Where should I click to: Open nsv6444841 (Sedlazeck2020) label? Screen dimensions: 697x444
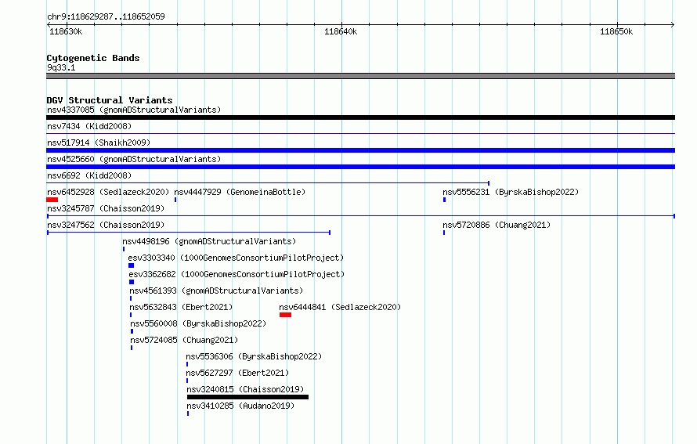coord(340,307)
